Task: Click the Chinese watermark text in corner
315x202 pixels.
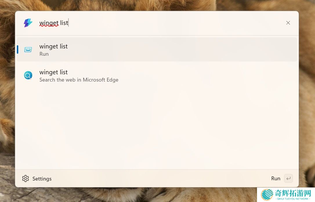Action: pos(293,193)
